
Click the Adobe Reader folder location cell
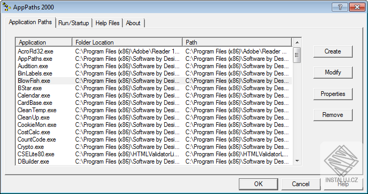click(128, 51)
